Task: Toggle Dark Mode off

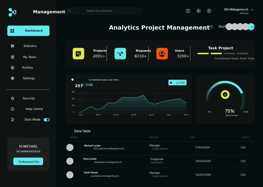Action: [x=46, y=119]
